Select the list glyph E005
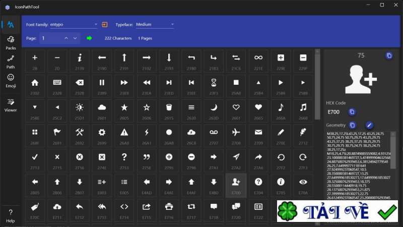 click(124, 185)
